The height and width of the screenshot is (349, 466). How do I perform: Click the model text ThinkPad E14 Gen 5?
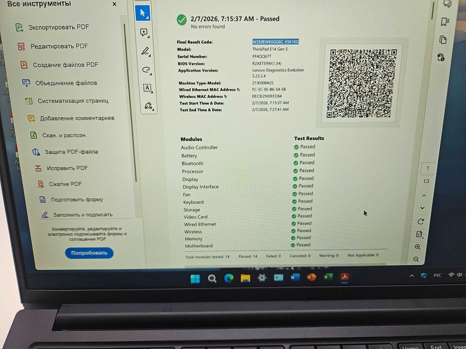(x=270, y=49)
